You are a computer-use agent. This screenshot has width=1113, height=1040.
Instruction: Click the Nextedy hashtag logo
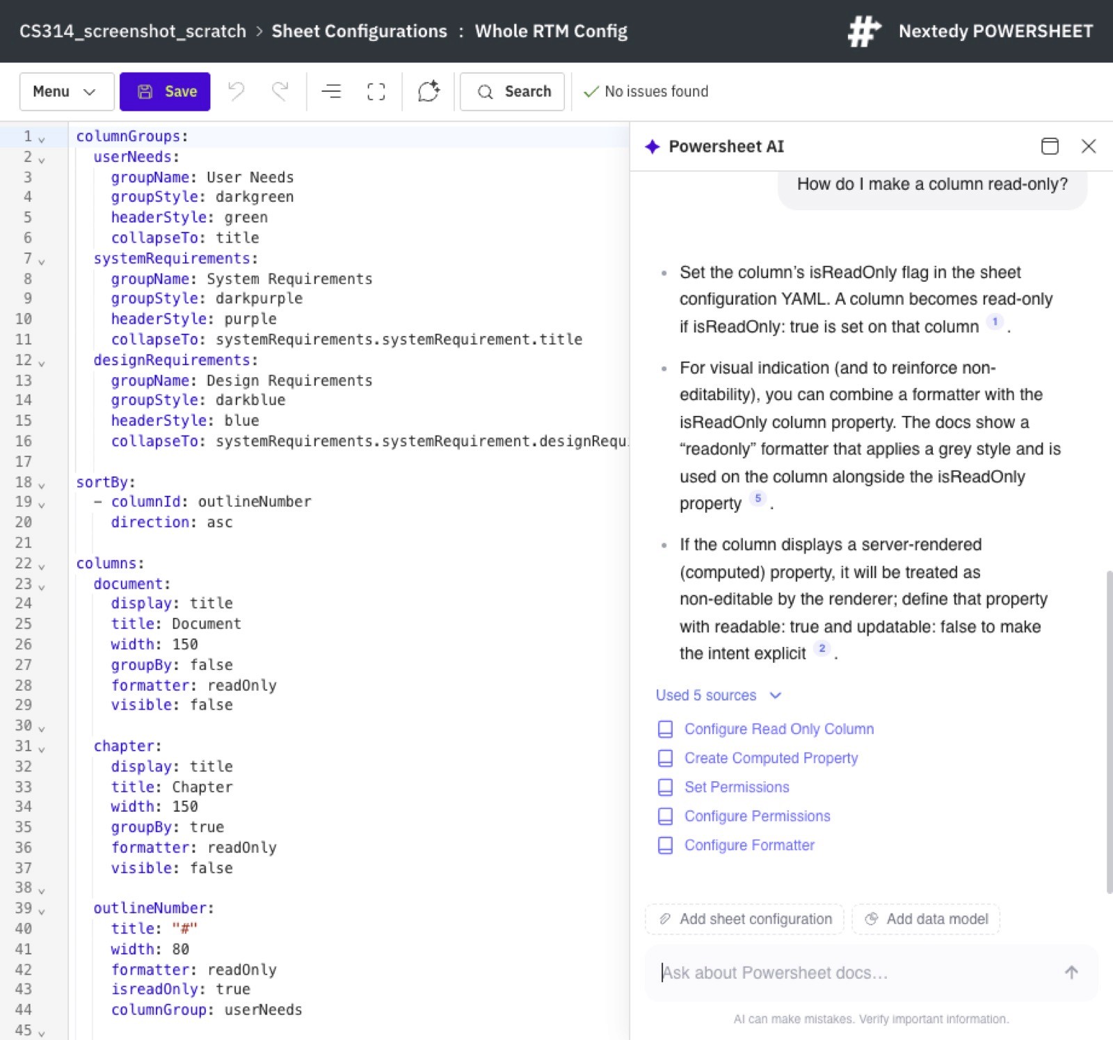point(864,31)
